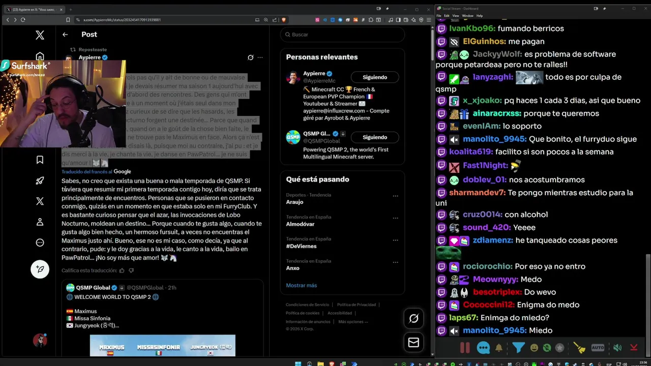Open blue funnel filter in dashboard
This screenshot has width=651, height=366.
pos(518,348)
